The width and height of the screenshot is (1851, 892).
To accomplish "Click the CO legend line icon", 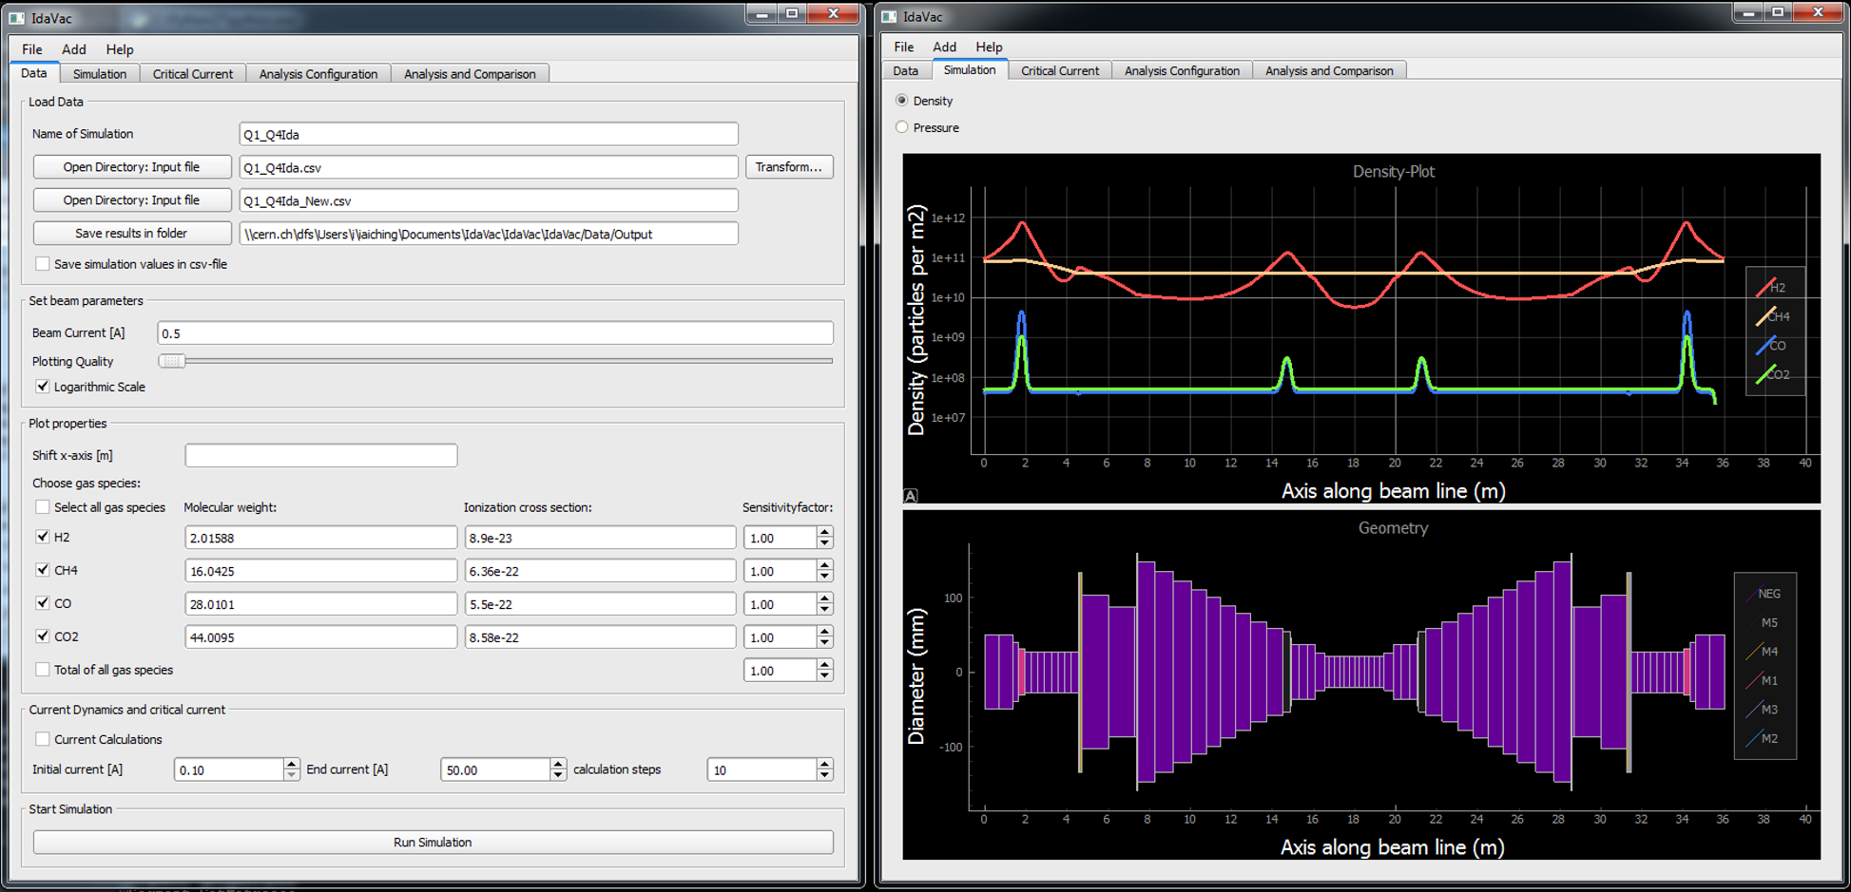I will click(x=1765, y=346).
